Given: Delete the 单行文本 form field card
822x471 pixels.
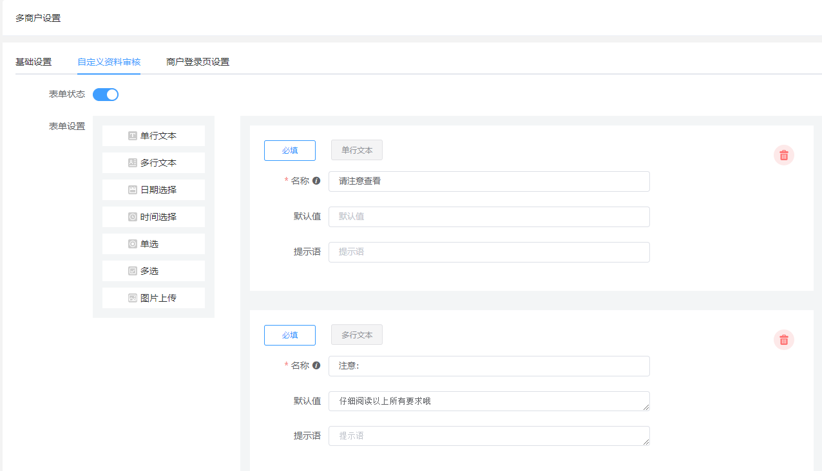Looking at the screenshot, I should tap(783, 155).
